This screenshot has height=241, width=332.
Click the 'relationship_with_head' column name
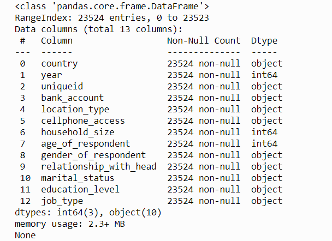click(x=99, y=166)
